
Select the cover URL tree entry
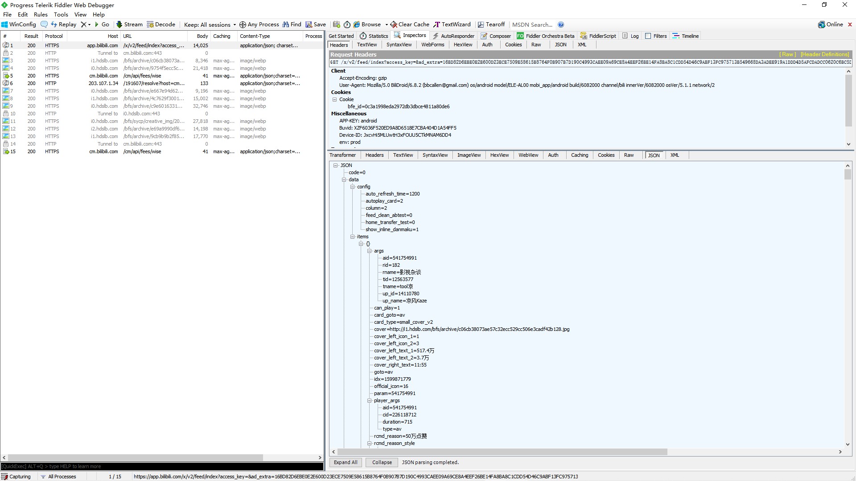tap(472, 329)
